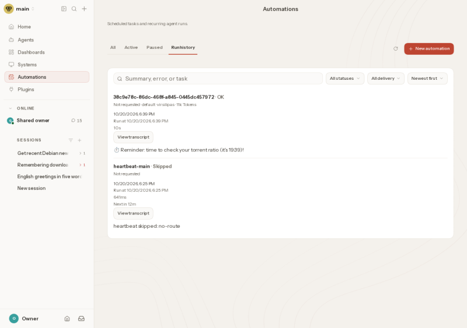
Task: Click the magnifier icon in search field
Action: tap(120, 79)
